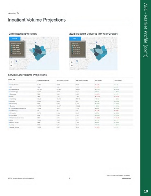Screen dimensions: 151x196
Task: Open the blue dropdown above the 2028 map
Action: [75, 39]
